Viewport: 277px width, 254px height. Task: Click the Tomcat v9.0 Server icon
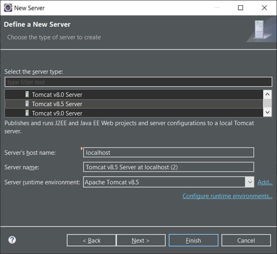click(x=27, y=113)
